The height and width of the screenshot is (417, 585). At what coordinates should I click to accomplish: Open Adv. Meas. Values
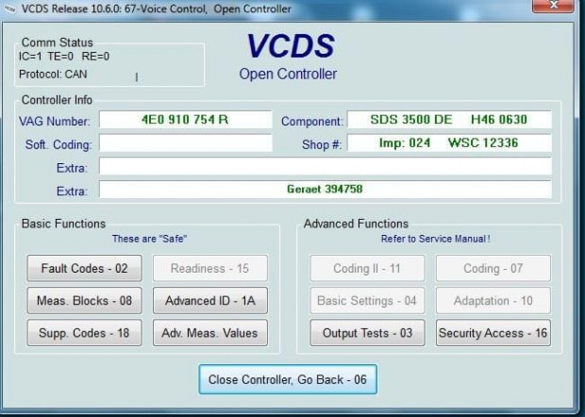pos(210,333)
